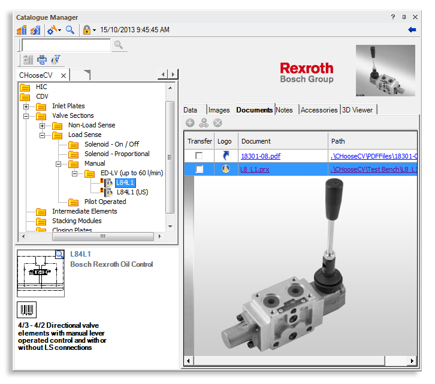Click the magnifier search icon in top toolbar
The image size is (435, 384).
[x=70, y=30]
